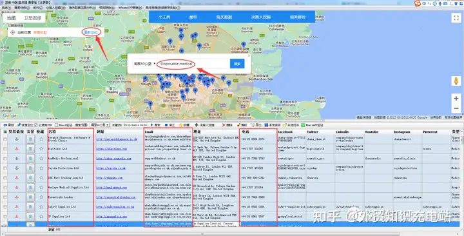Star the Pyramid Pharmacy row as favorite

tap(41, 139)
